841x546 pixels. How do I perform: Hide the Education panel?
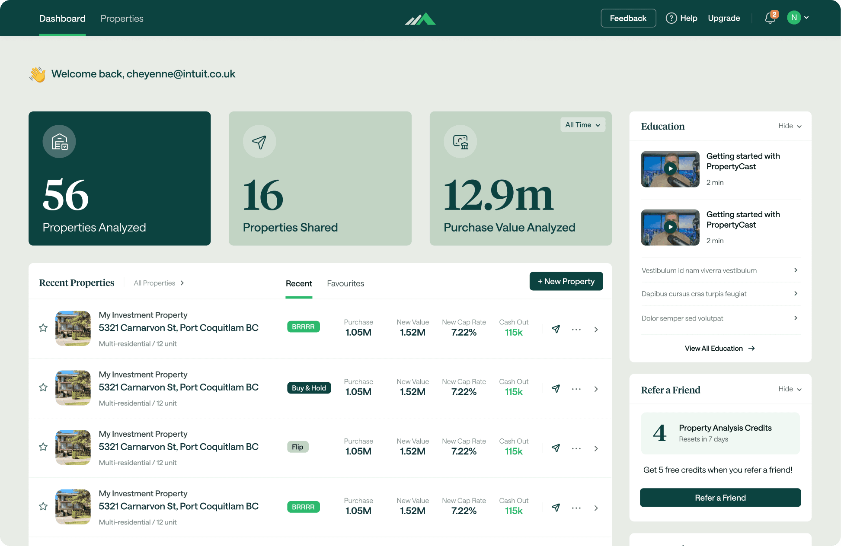tap(790, 126)
